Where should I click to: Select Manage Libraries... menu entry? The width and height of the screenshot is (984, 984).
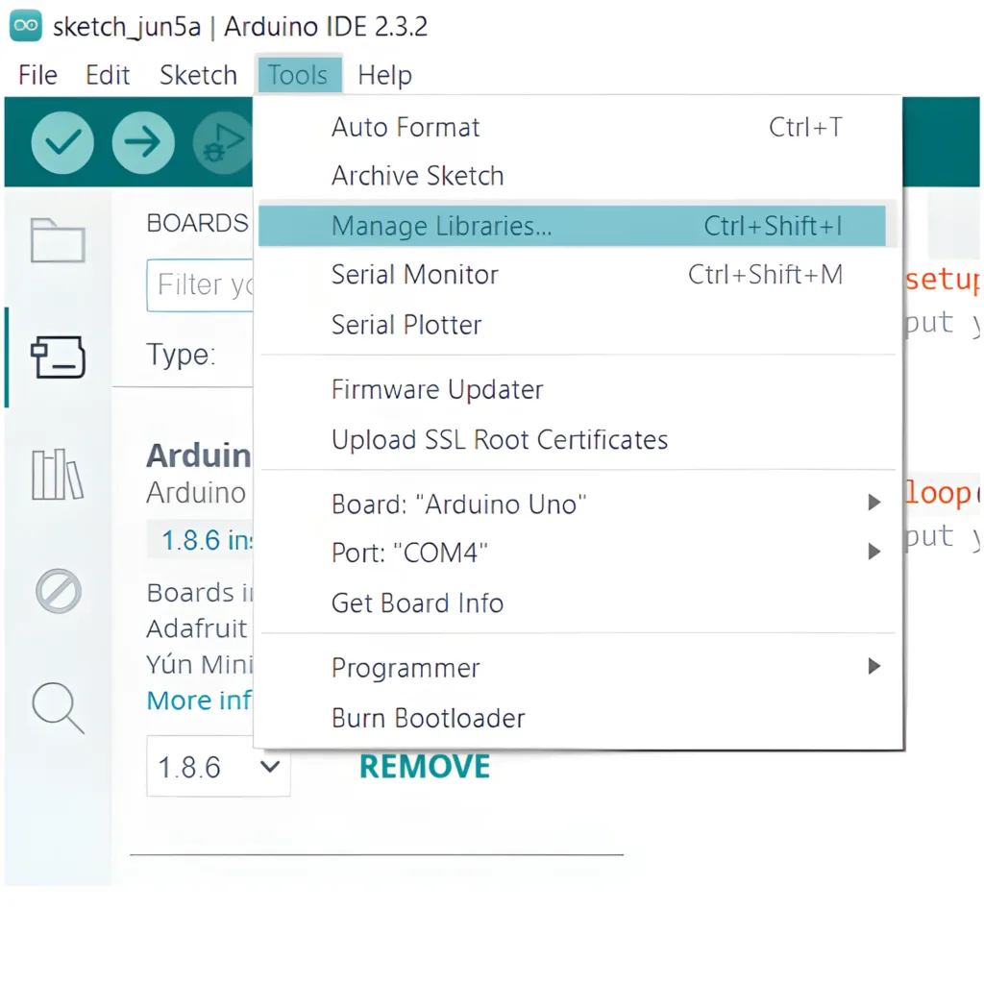tap(572, 226)
